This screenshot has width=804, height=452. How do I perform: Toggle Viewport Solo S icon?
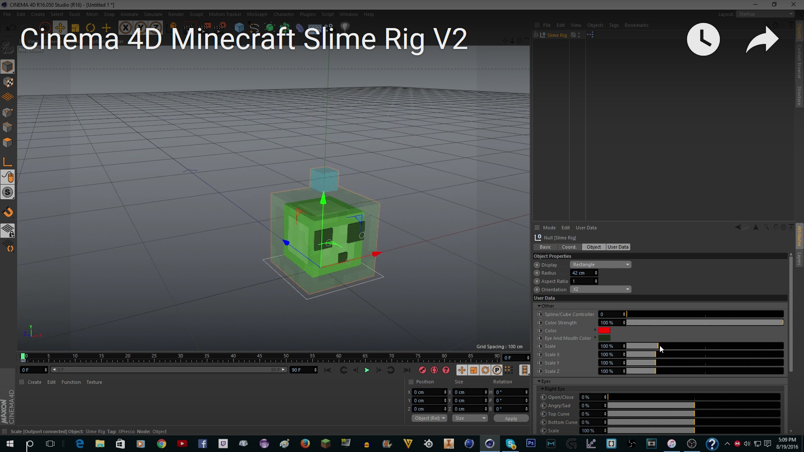(x=8, y=192)
